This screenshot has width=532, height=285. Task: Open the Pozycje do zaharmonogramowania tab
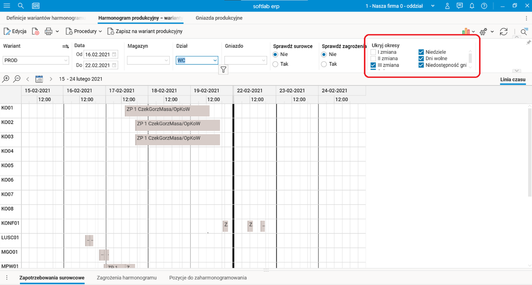(x=208, y=278)
